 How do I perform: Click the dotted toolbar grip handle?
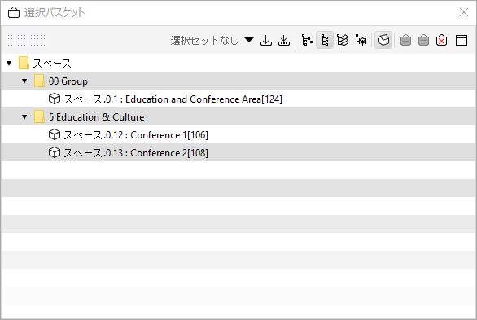(x=27, y=40)
